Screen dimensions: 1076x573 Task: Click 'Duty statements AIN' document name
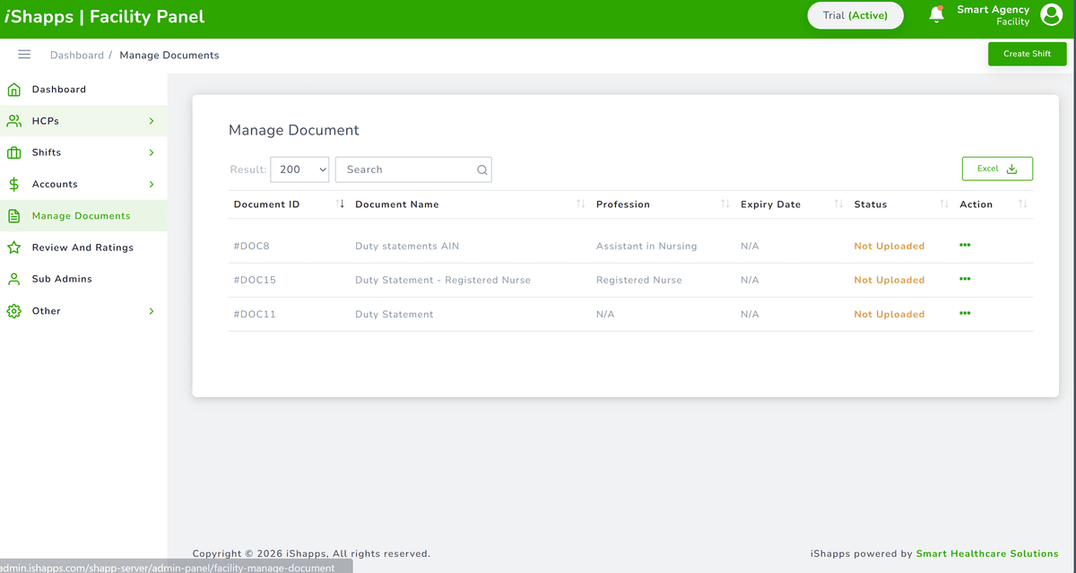point(407,246)
